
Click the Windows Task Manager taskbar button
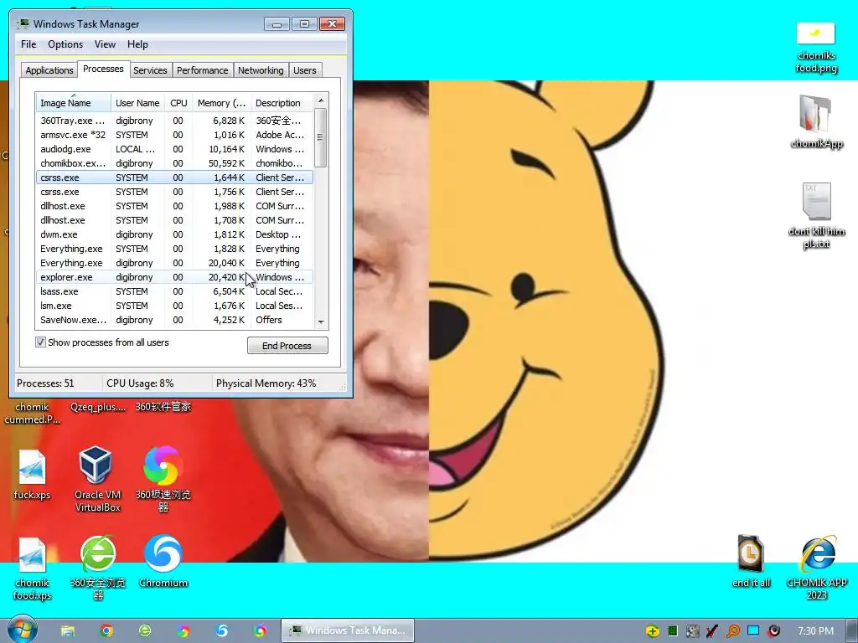point(348,630)
